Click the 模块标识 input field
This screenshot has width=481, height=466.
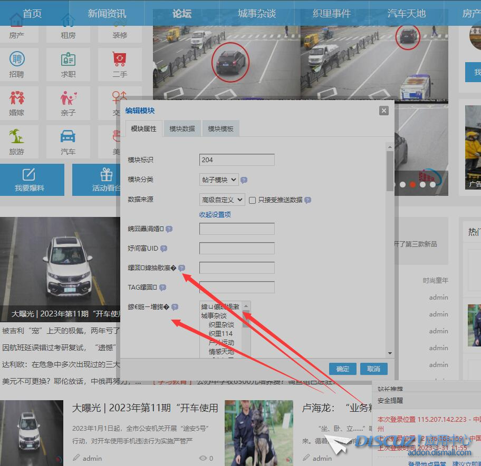237,160
